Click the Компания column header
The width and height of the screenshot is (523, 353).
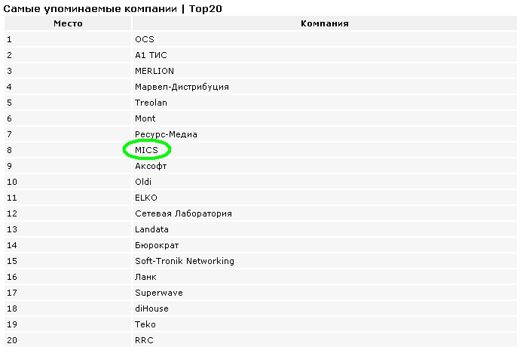click(x=325, y=23)
